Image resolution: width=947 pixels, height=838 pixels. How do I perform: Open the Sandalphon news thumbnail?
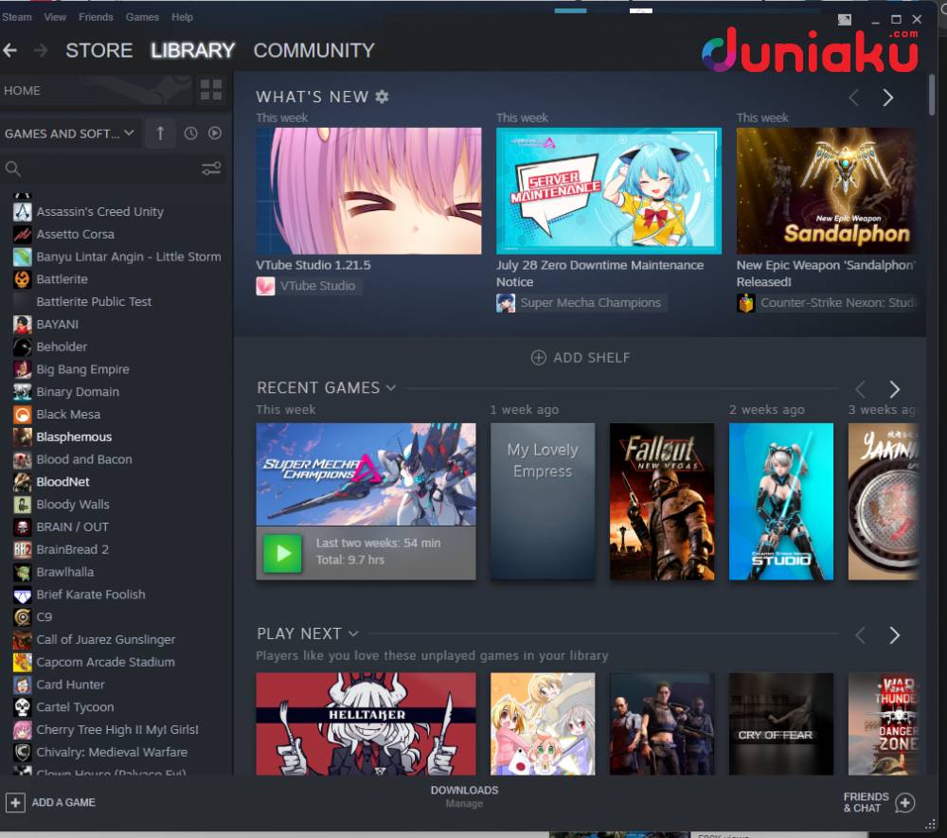[x=826, y=190]
